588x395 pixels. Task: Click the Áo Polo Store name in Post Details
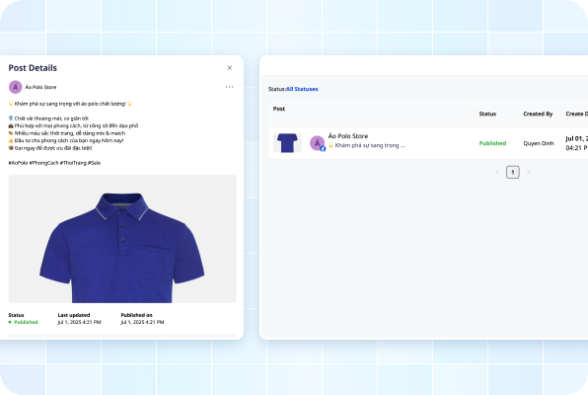[x=40, y=87]
